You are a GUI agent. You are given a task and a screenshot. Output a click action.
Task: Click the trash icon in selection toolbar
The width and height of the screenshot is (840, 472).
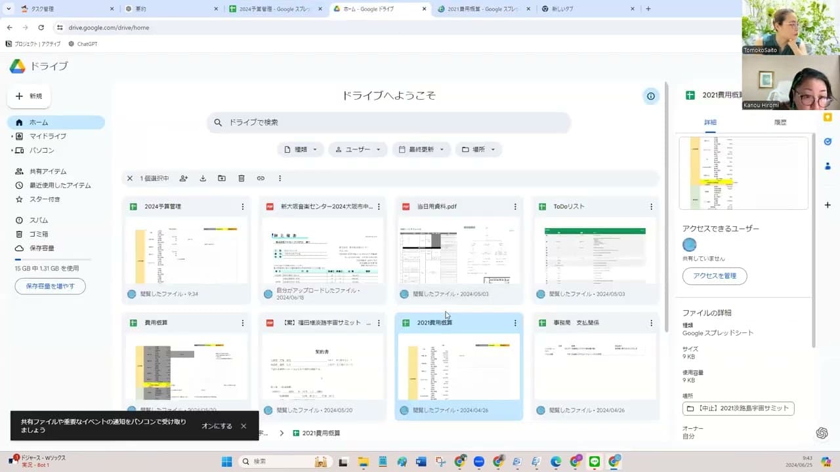tap(241, 178)
